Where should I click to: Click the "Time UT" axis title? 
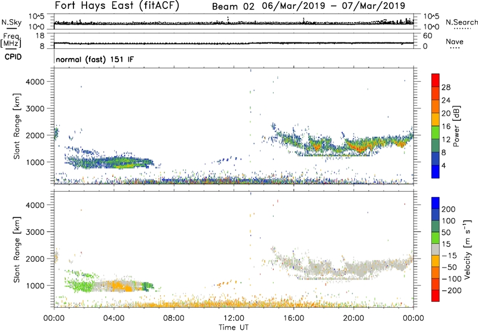[234, 327]
